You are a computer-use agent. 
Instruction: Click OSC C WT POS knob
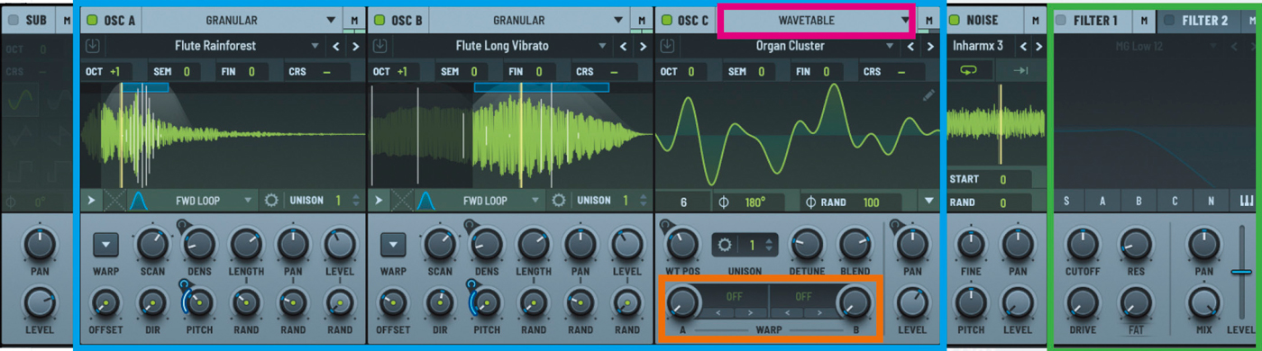[x=683, y=243]
